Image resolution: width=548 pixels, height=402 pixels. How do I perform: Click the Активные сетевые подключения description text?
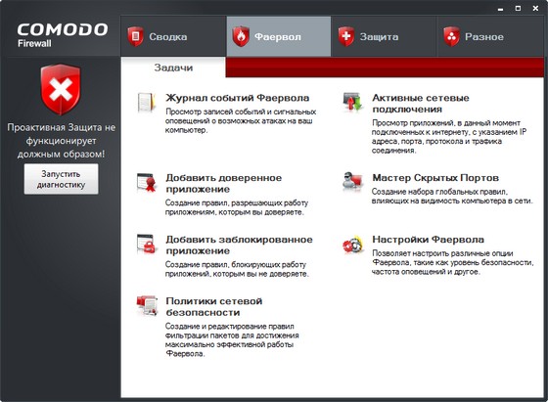[x=449, y=137]
